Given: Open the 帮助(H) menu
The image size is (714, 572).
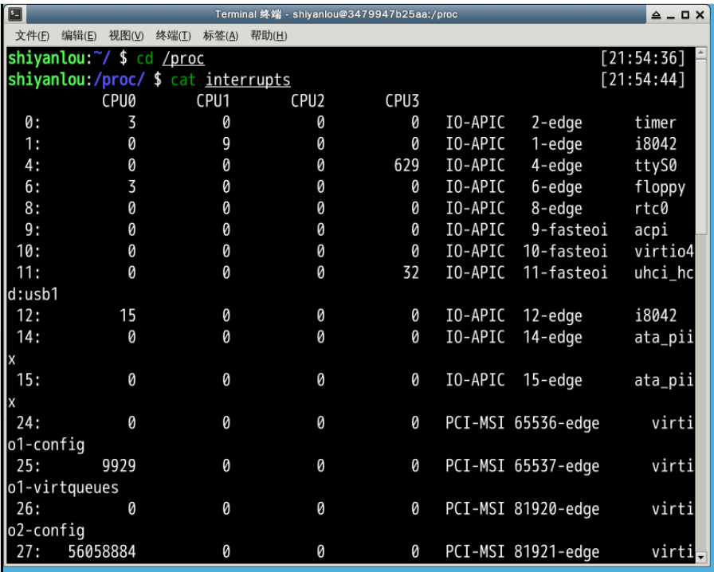Looking at the screenshot, I should pyautogui.click(x=269, y=36).
